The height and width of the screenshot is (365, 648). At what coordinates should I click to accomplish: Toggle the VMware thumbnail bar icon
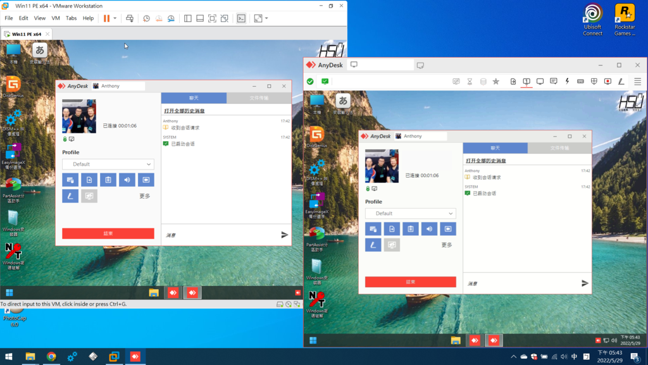pyautogui.click(x=200, y=18)
